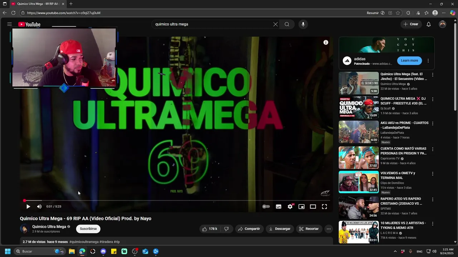The image size is (458, 257).
Task: Toggle subtitles on the player
Action: (279, 206)
